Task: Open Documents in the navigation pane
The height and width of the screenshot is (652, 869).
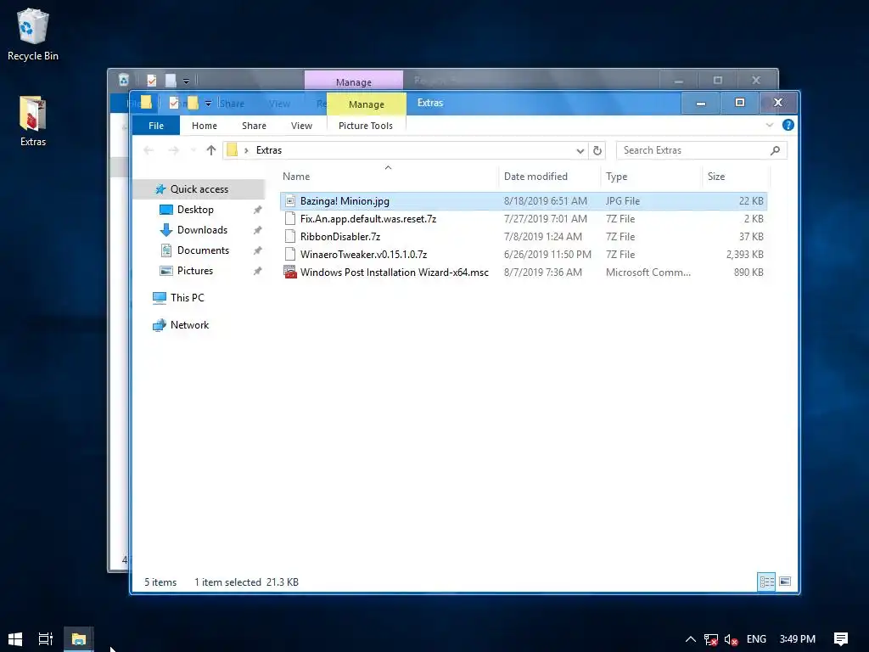Action: click(x=203, y=250)
